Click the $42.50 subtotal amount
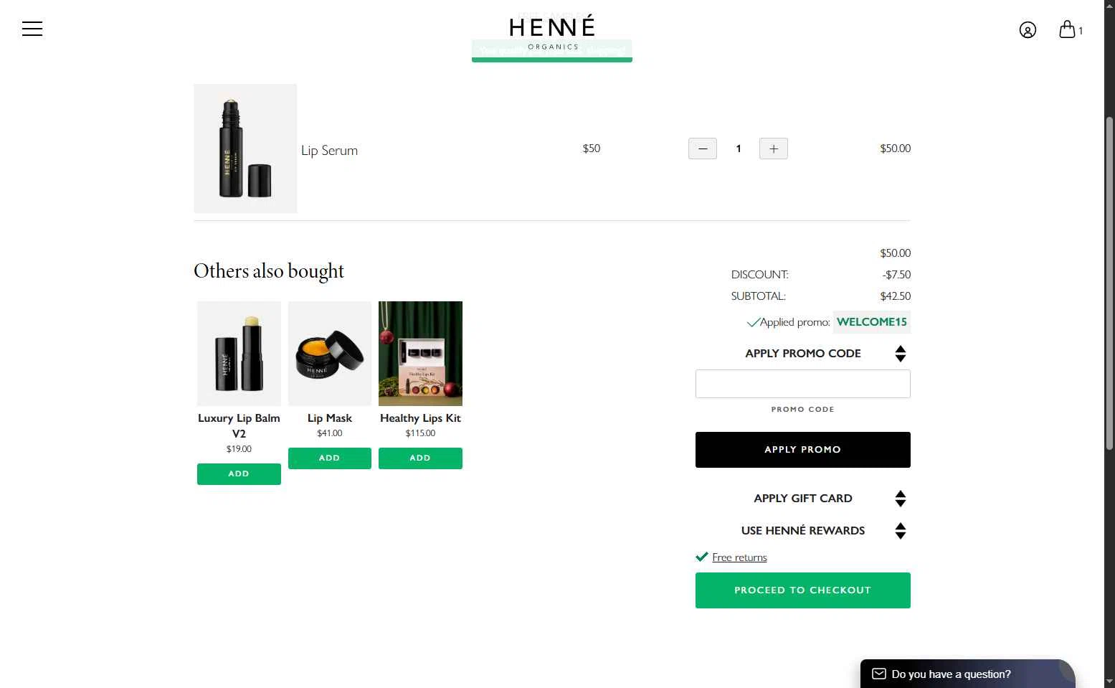This screenshot has width=1115, height=688. 896,296
